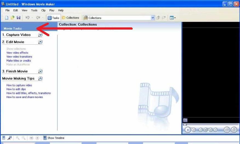Click Make titles or credits
Image resolution: width=240 pixels, height=144 pixels.
(19, 61)
